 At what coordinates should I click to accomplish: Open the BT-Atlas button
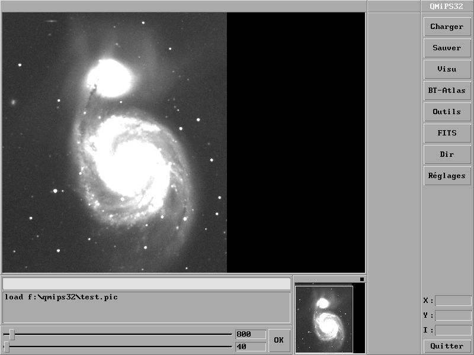[x=447, y=91]
